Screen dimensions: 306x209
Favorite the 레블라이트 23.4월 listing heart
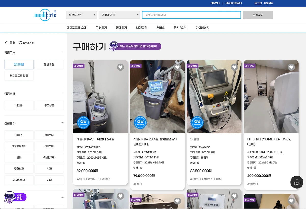coord(177,67)
